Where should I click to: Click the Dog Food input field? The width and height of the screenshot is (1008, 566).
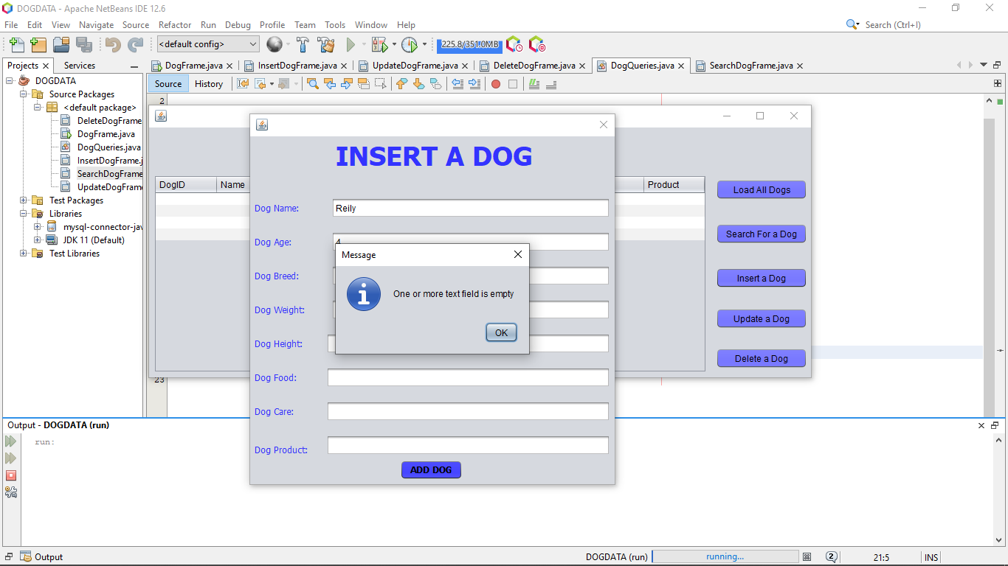[x=468, y=377]
